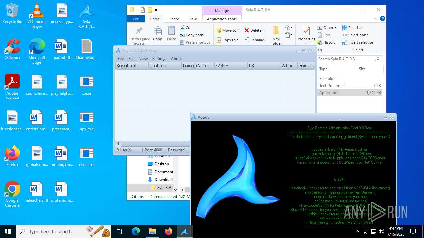
Task: Open the File menu in Syla R.A.T.
Action: pyautogui.click(x=121, y=59)
